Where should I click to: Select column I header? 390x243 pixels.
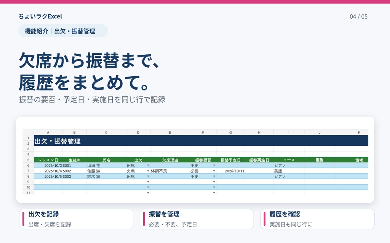tap(289, 133)
